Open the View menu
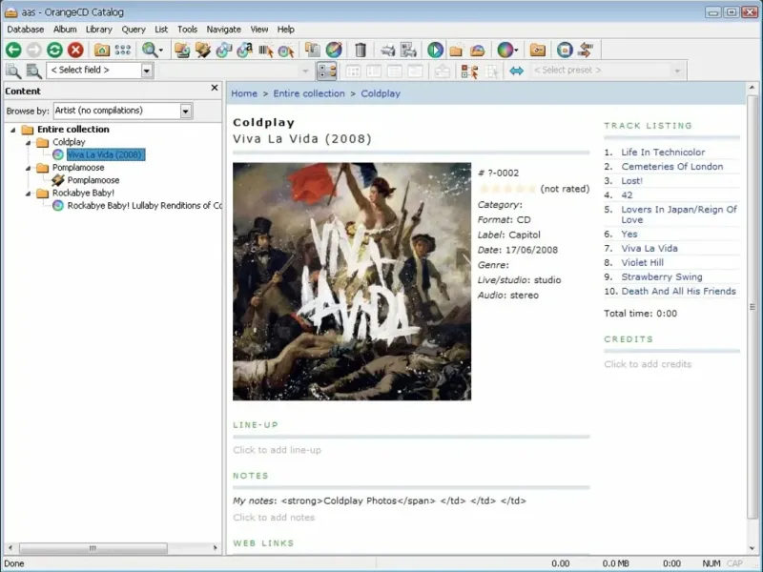This screenshot has width=763, height=572. point(258,30)
